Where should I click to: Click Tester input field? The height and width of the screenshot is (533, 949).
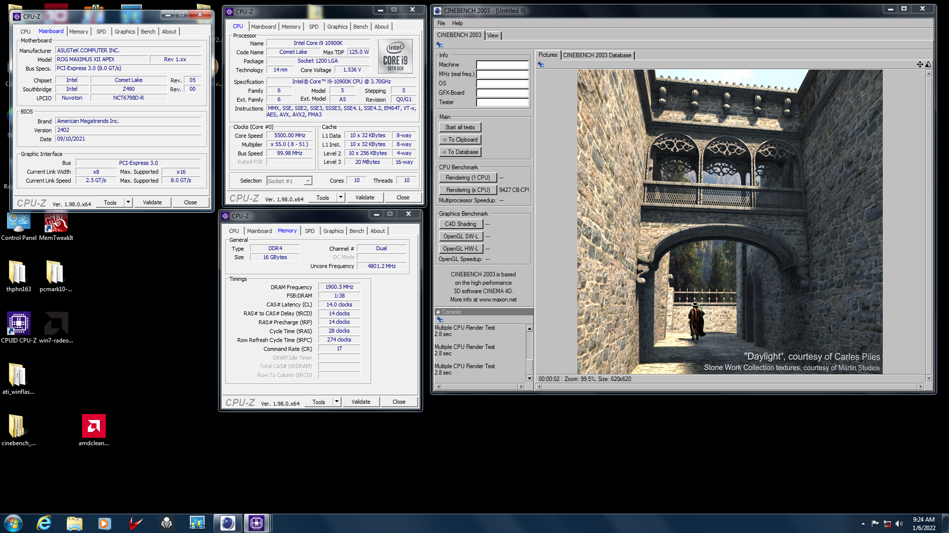click(502, 102)
